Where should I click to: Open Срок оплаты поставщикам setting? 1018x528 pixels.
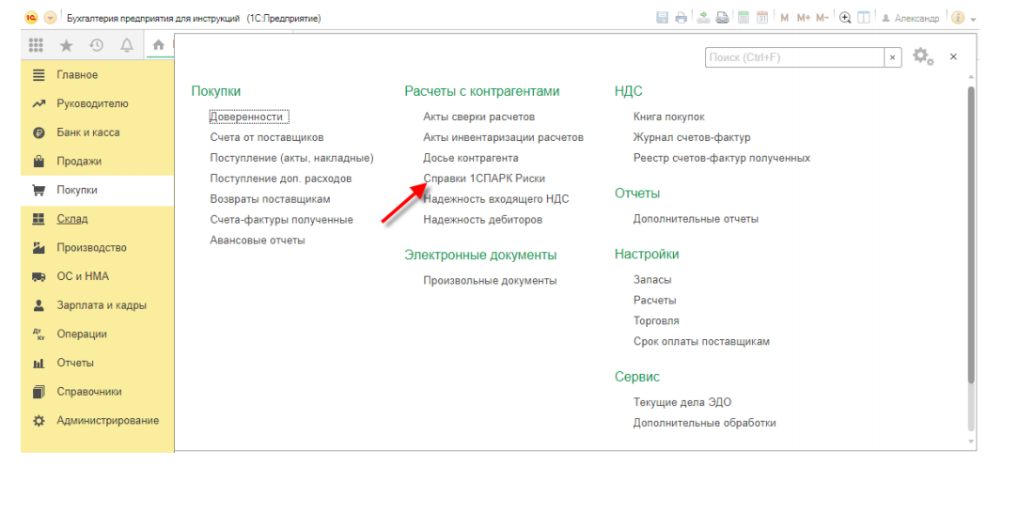coord(701,341)
